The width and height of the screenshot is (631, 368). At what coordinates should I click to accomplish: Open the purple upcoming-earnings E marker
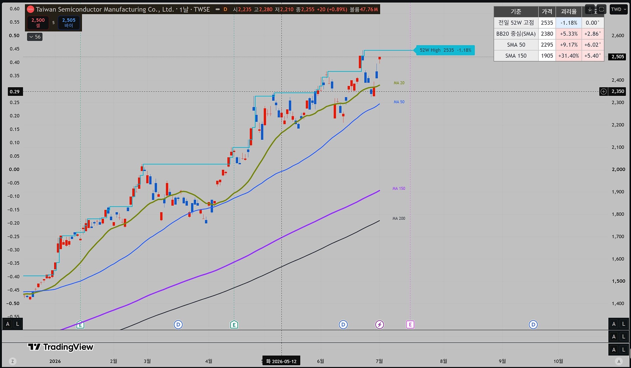[410, 325]
